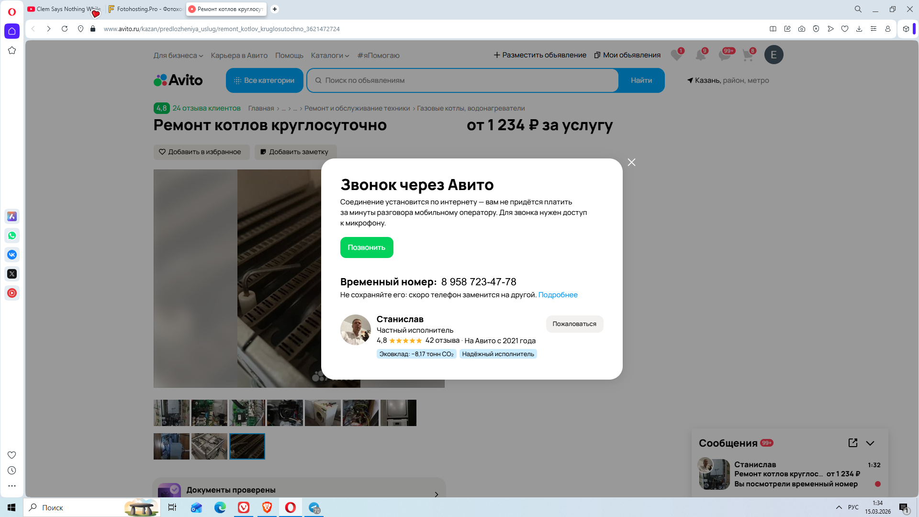Close the Avito call dialog
The image size is (919, 517).
tap(631, 162)
